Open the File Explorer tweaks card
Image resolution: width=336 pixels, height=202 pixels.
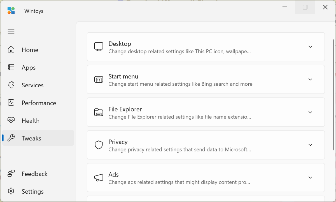(x=206, y=112)
